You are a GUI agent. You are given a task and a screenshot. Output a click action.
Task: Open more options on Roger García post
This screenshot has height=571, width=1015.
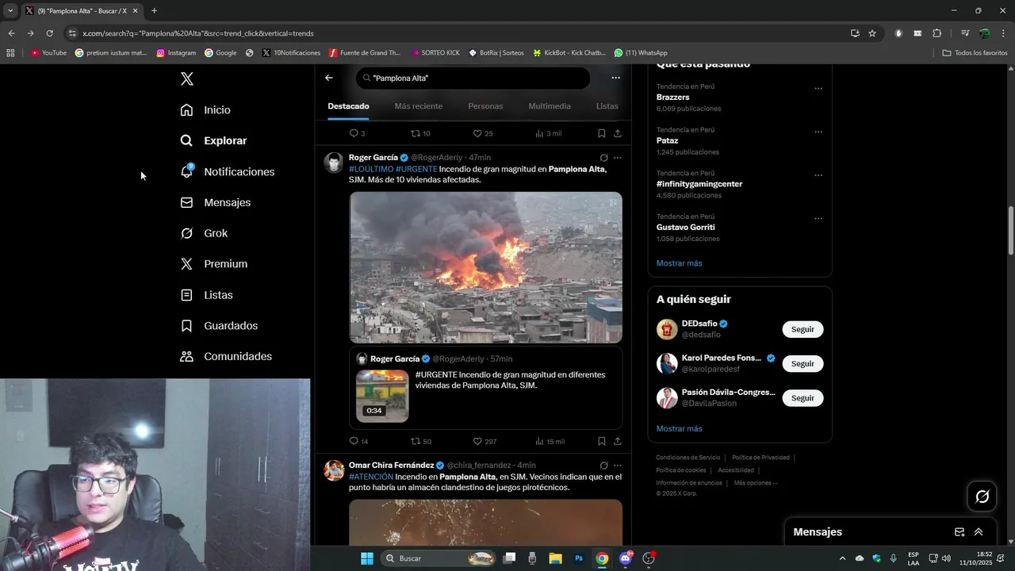(618, 158)
